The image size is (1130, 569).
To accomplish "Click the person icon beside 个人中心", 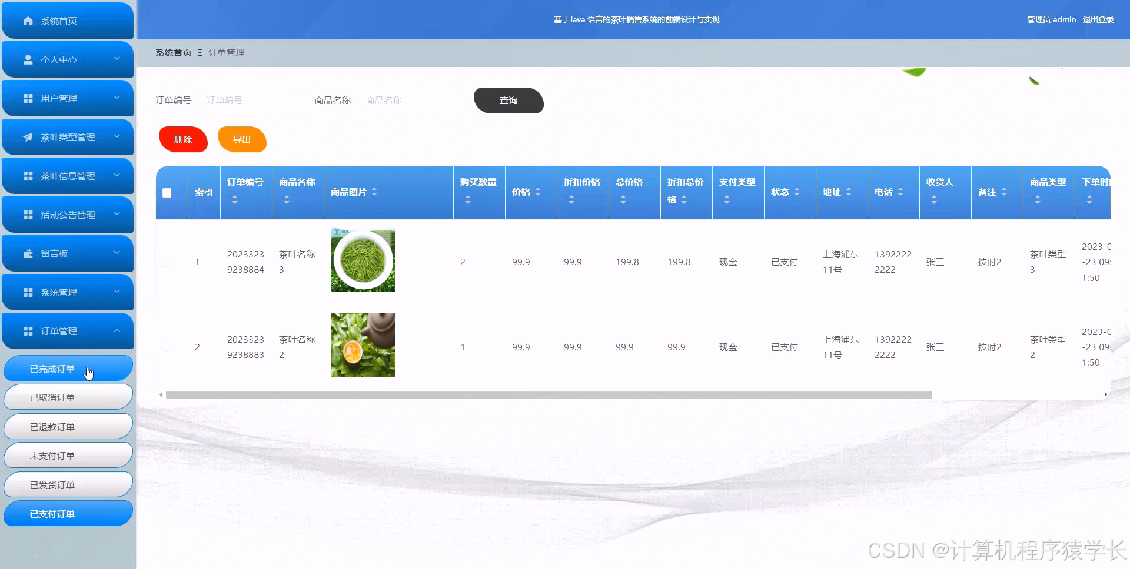I will 28,59.
